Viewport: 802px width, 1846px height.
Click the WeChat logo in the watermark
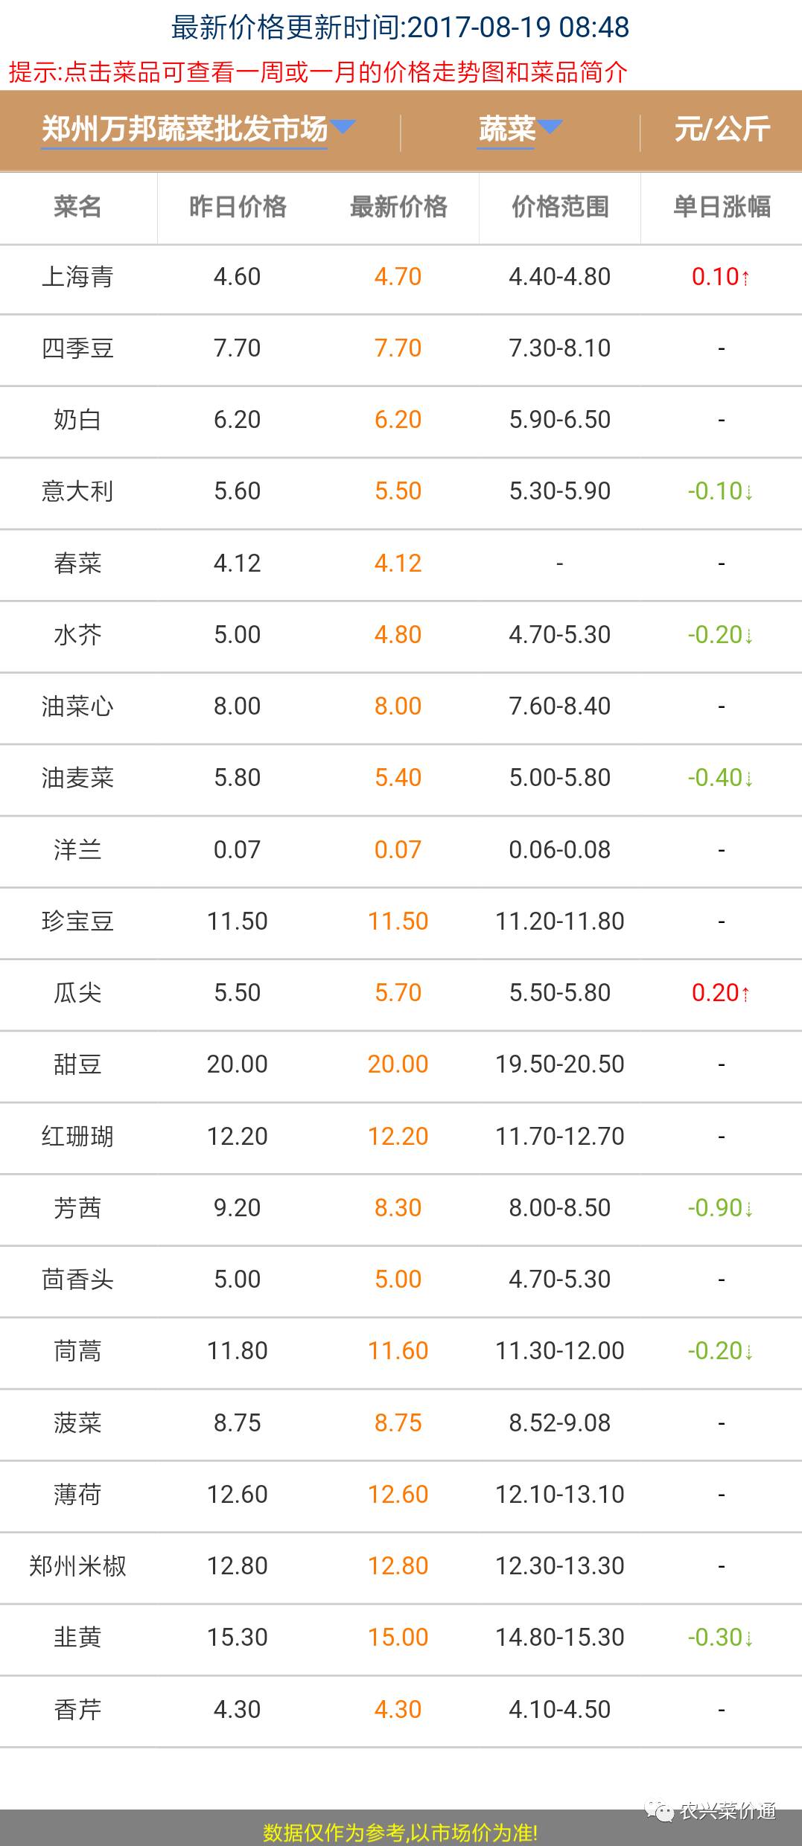(x=660, y=1810)
